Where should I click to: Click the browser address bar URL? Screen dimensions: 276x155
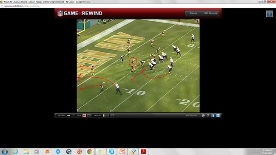pyautogui.click(x=22, y=6)
